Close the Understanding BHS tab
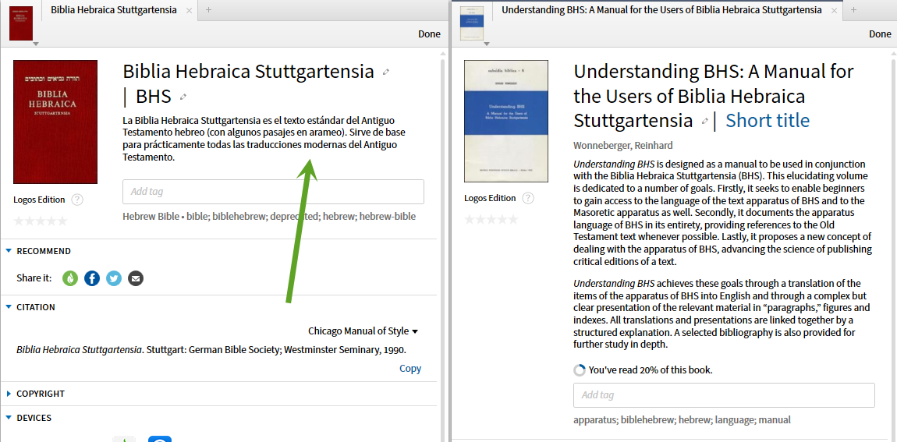897x442 pixels. pyautogui.click(x=834, y=10)
